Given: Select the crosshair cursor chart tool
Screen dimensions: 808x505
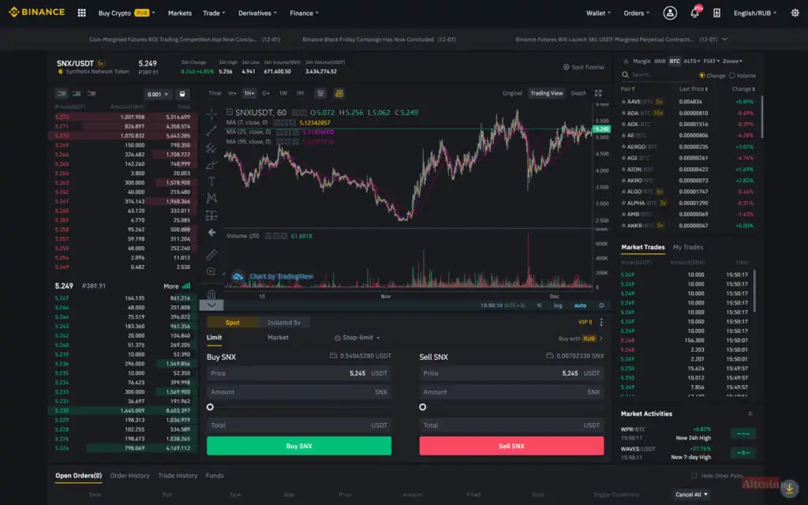Looking at the screenshot, I should (211, 114).
